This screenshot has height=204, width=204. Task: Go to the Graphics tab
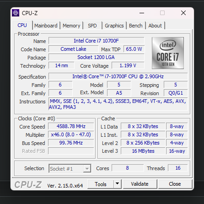coord(114,26)
